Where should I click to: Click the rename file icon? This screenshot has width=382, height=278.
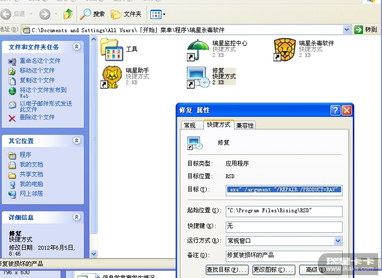[12, 61]
